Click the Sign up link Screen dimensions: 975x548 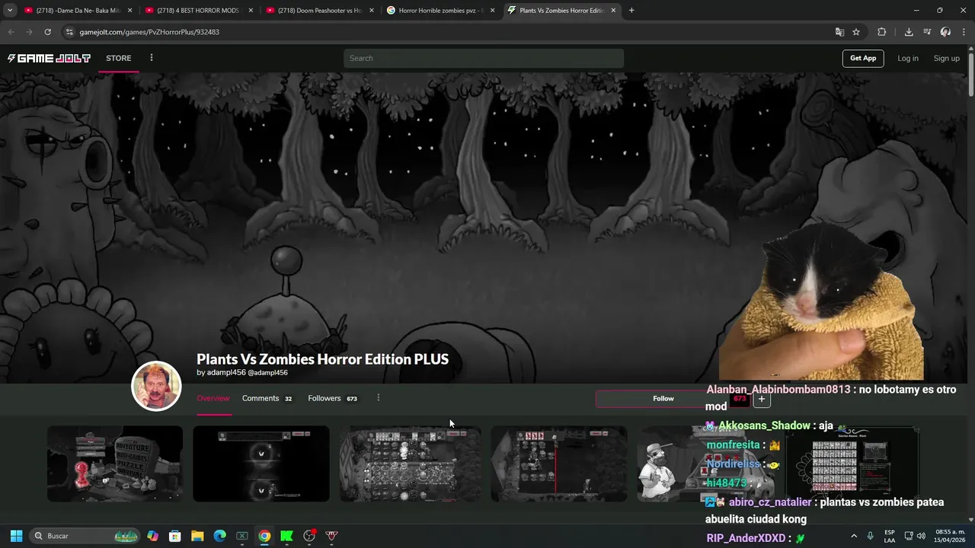947,58
